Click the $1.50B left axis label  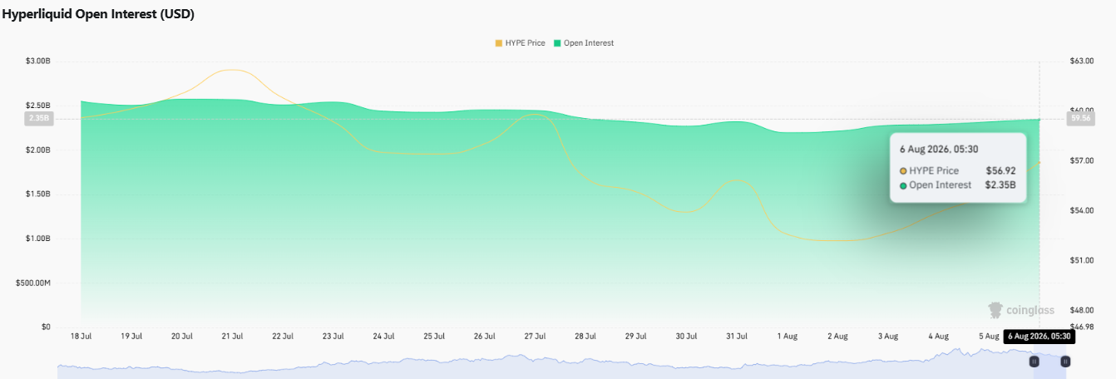coord(37,194)
